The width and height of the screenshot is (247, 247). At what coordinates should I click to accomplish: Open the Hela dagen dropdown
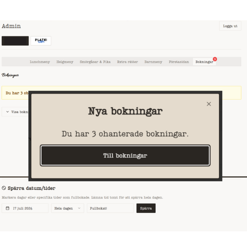tap(68, 208)
